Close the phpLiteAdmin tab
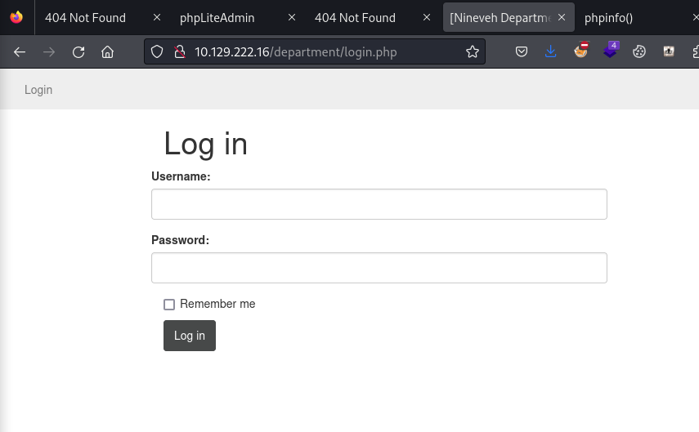 [x=292, y=17]
